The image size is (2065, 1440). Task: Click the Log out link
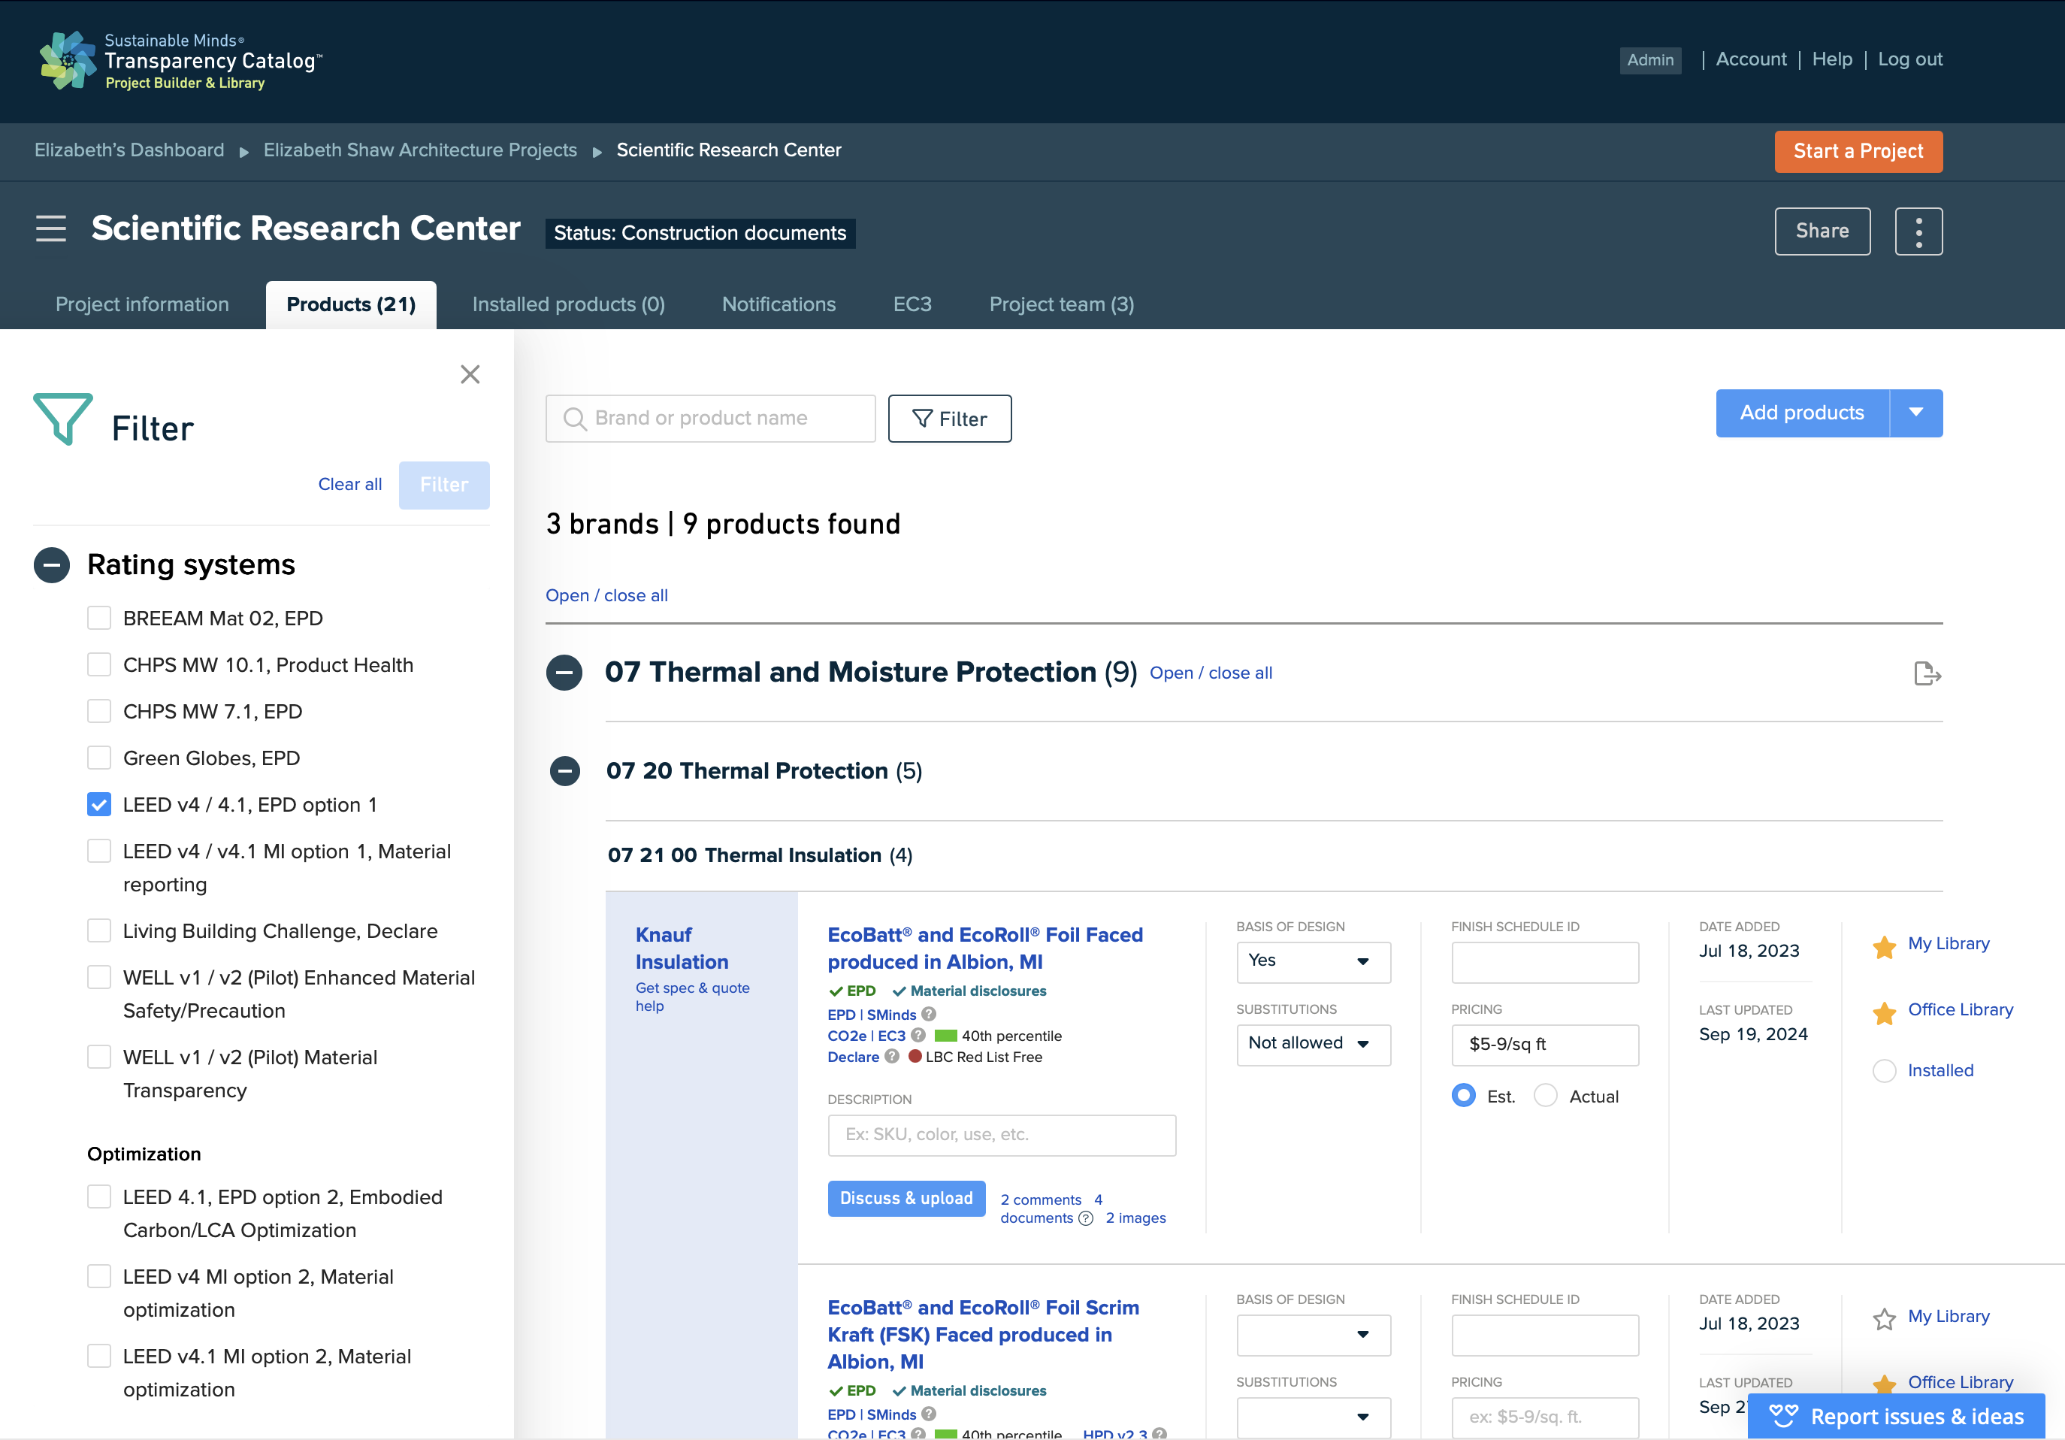pos(1910,59)
